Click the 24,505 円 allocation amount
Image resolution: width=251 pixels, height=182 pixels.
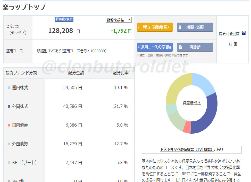[x=72, y=88]
